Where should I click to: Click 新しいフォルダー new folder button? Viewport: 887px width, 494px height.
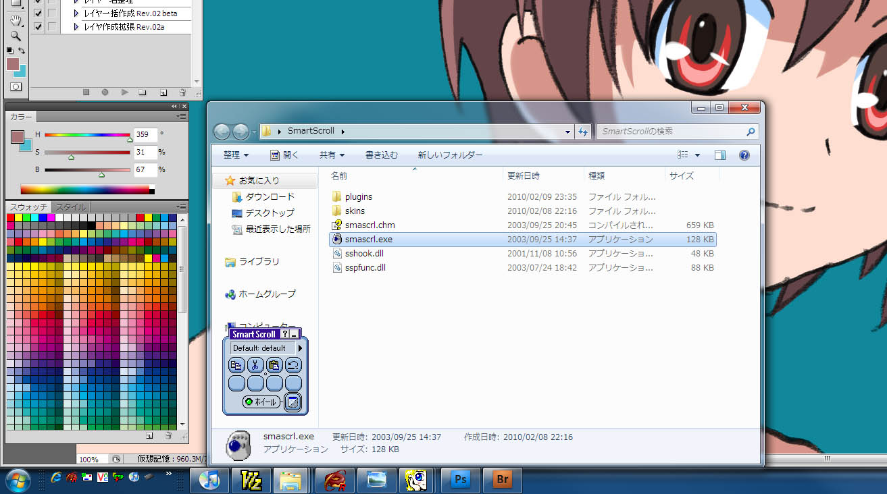coord(450,155)
